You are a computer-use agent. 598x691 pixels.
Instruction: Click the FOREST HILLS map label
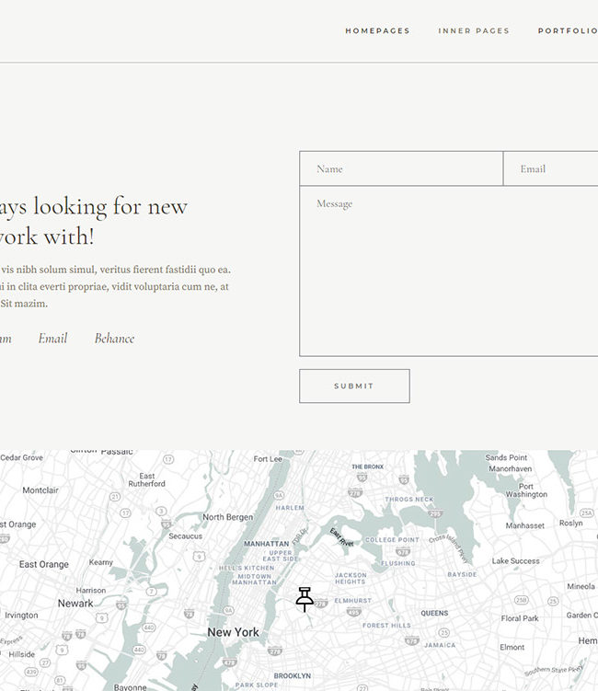[386, 626]
